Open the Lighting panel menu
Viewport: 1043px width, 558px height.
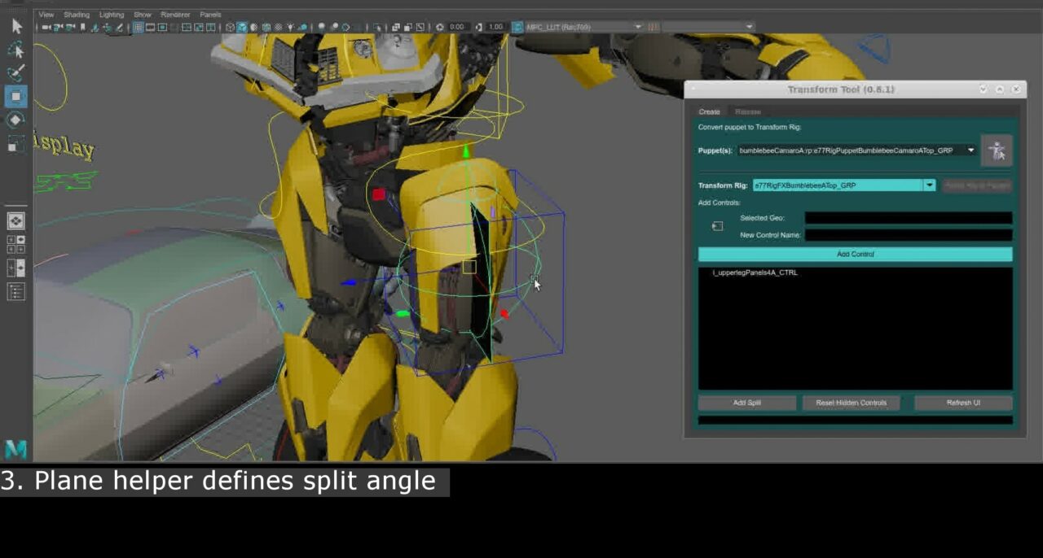pos(112,15)
